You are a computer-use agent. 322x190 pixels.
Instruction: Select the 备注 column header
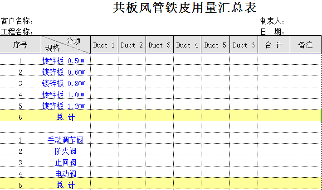click(306, 45)
